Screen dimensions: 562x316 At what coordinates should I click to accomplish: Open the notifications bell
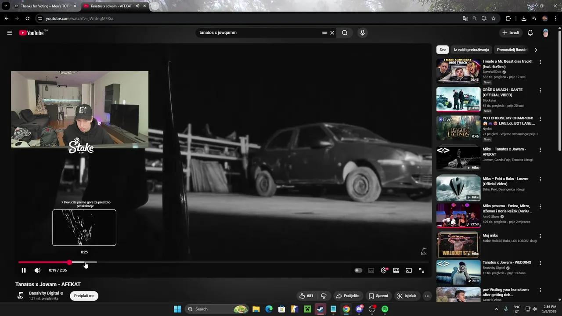pos(530,32)
